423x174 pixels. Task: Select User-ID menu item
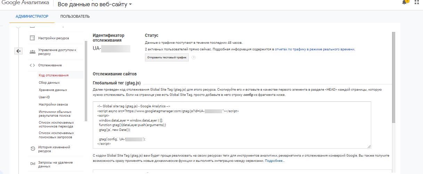tap(44, 97)
